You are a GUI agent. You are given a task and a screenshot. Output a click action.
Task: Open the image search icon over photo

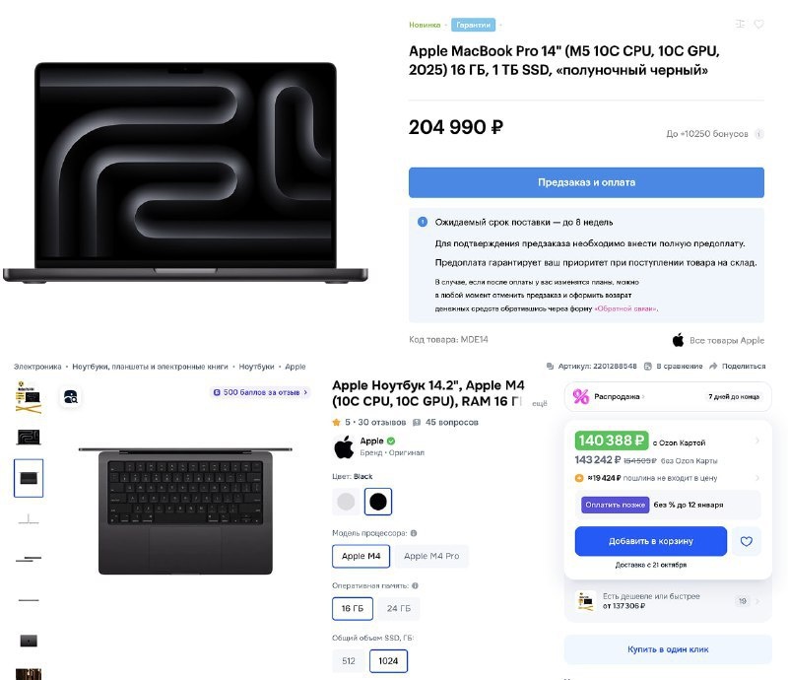71,397
